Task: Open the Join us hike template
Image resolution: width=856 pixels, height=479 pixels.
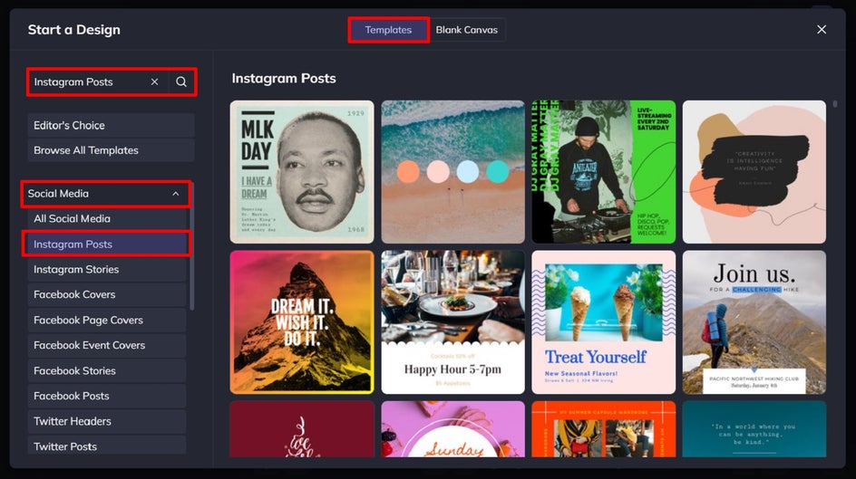Action: (754, 322)
